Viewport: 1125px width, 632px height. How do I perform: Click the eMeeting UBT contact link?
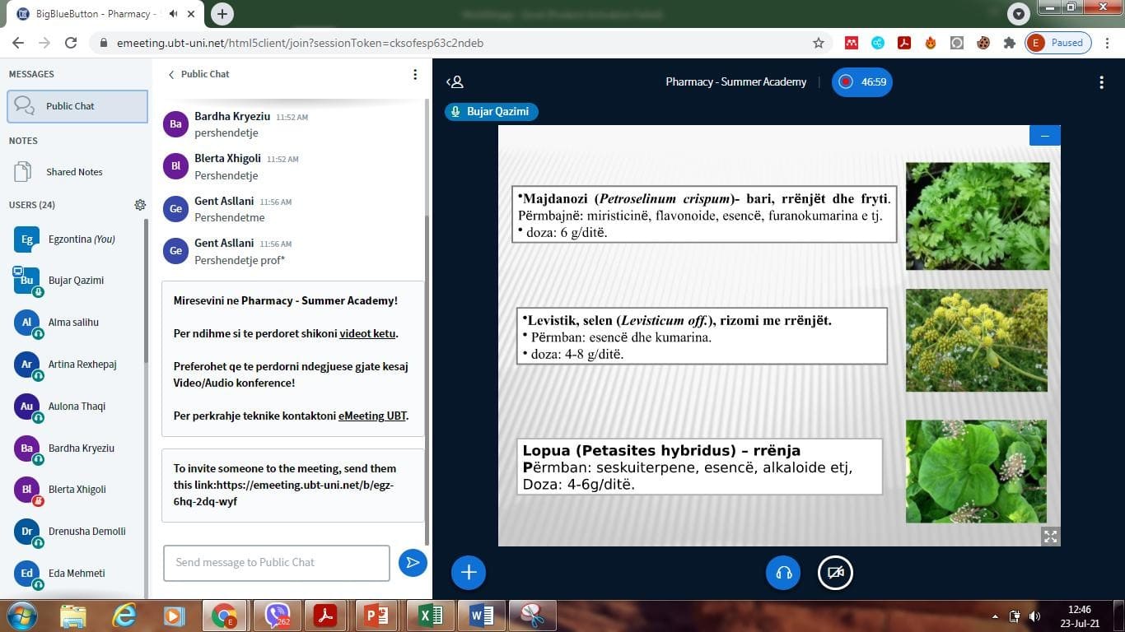372,416
